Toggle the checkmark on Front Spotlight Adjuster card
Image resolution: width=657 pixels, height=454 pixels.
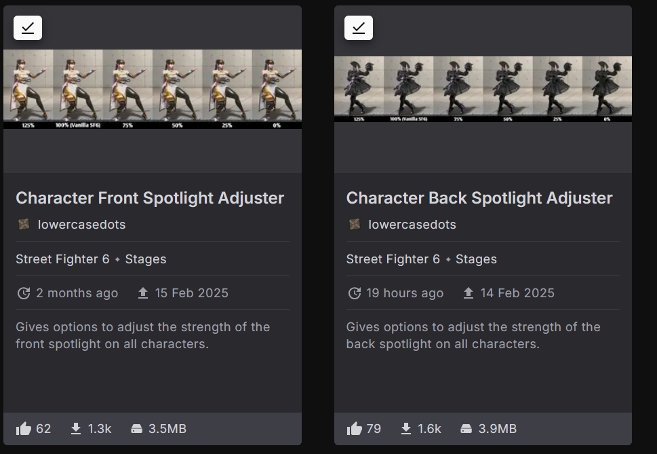coord(28,28)
